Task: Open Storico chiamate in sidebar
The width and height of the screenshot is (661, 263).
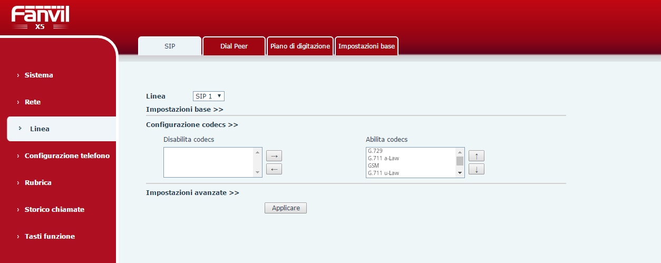Action: pyautogui.click(x=54, y=209)
